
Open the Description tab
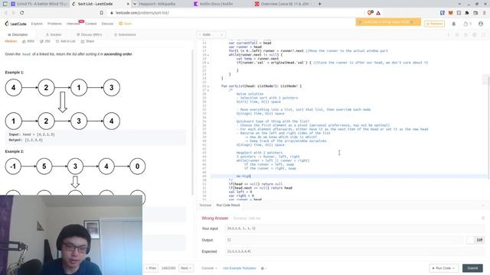pos(18,34)
